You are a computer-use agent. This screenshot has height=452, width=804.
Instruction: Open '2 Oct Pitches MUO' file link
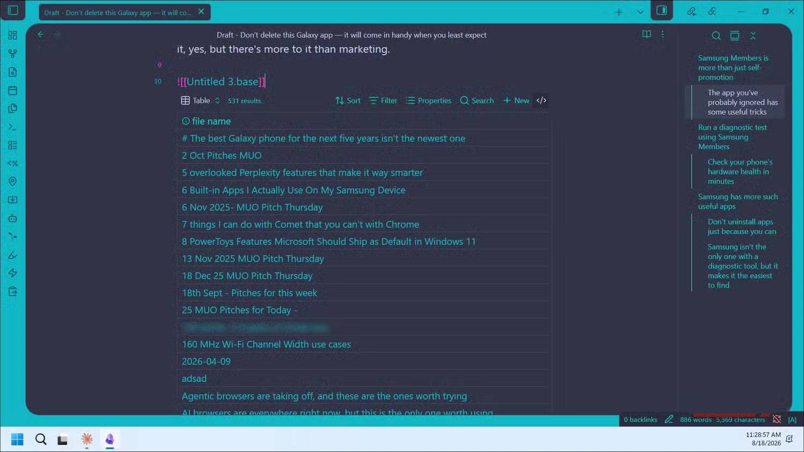222,155
